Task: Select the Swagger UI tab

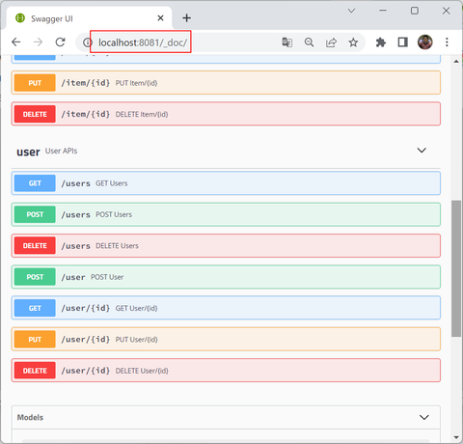Action: pos(90,18)
